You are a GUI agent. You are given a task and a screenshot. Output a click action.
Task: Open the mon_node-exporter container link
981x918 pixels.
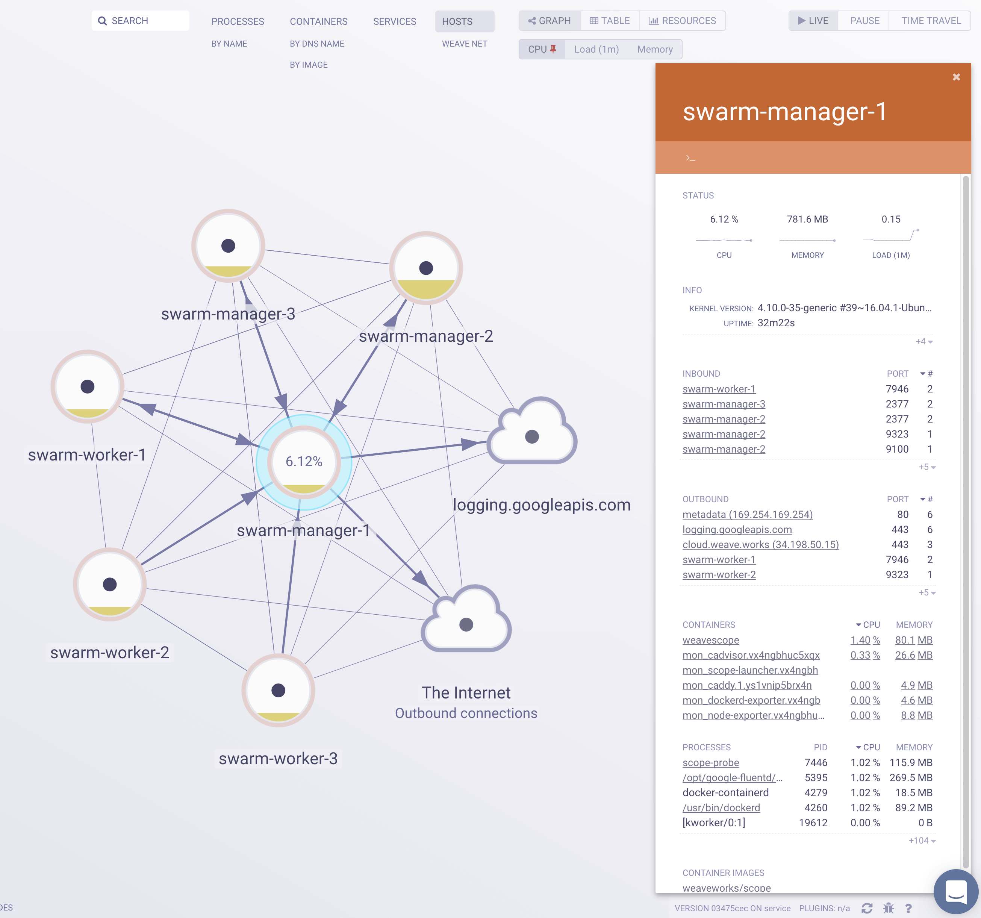[753, 715]
